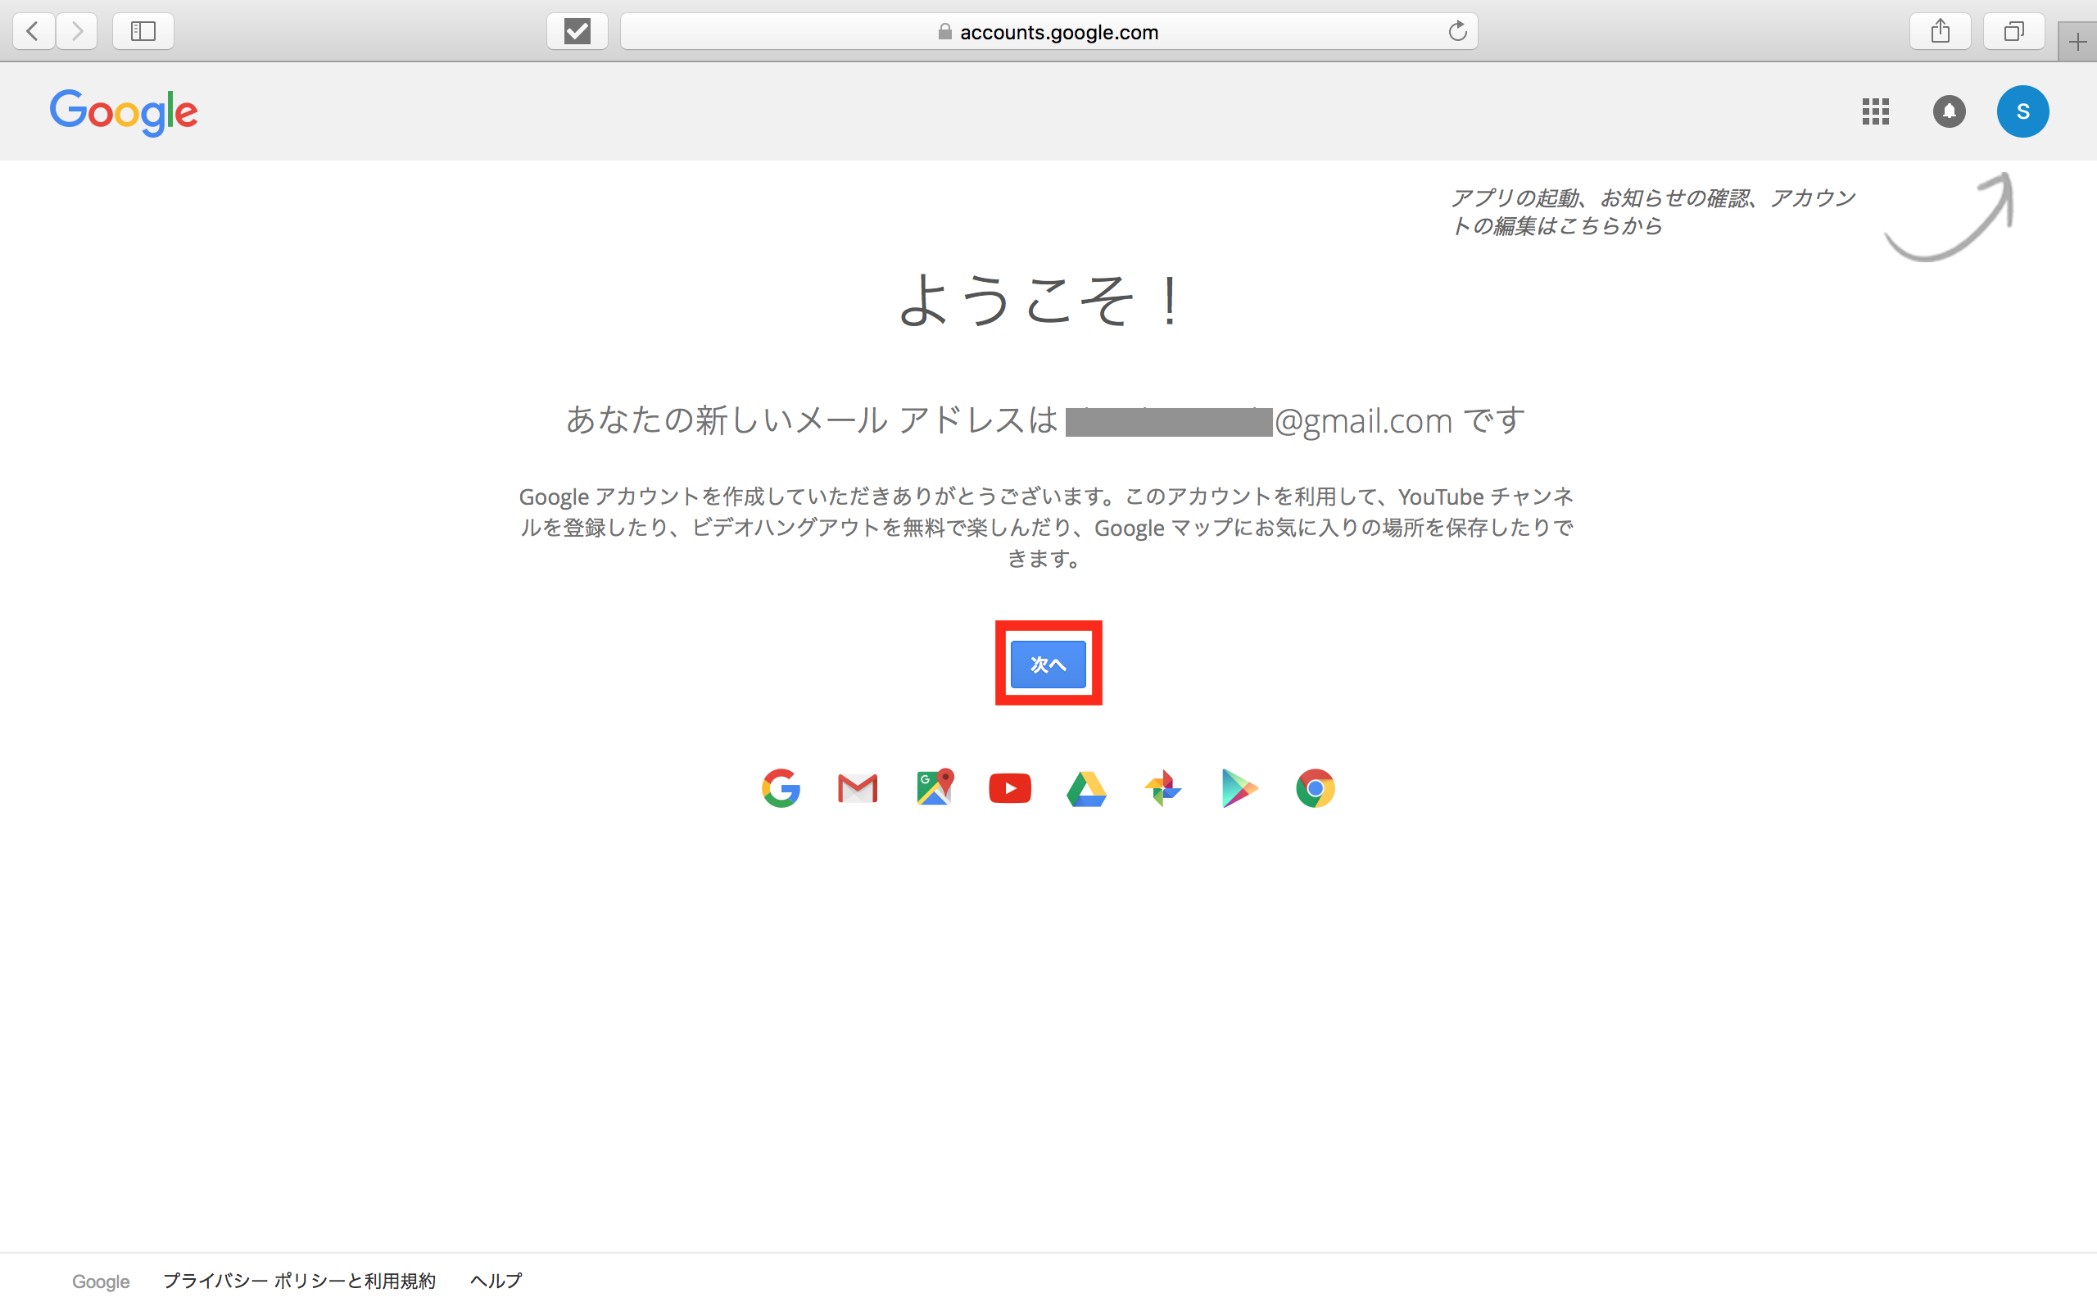Open the Safari share menu

[x=1941, y=32]
